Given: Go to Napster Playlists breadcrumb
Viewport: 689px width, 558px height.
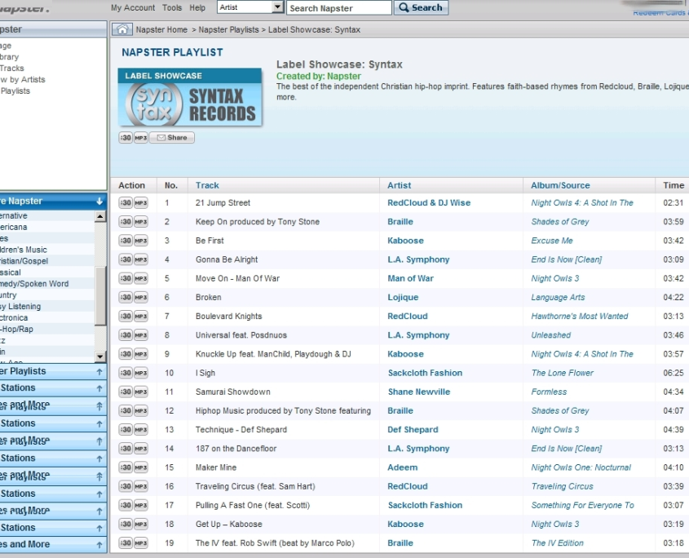Looking at the screenshot, I should coord(228,29).
